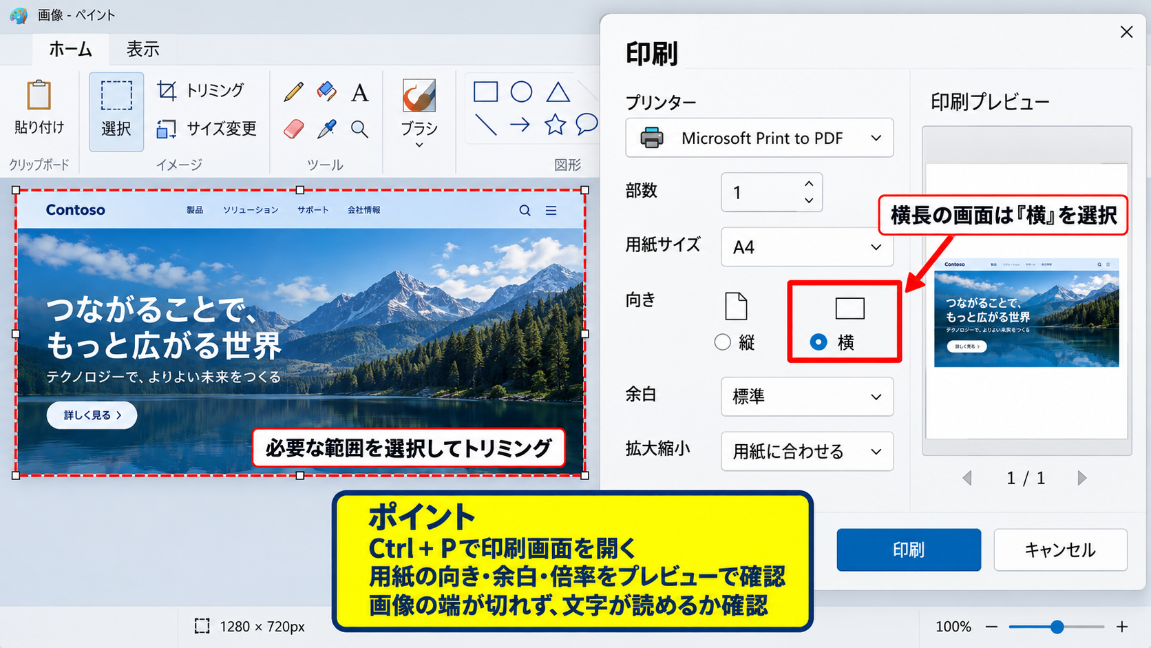Viewport: 1151px width, 648px height.
Task: Choose the Rectangle shape
Action: 485,92
